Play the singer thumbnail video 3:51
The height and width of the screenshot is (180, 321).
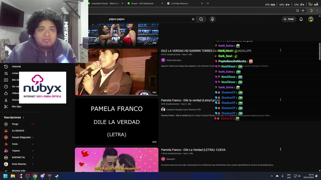coord(117,72)
